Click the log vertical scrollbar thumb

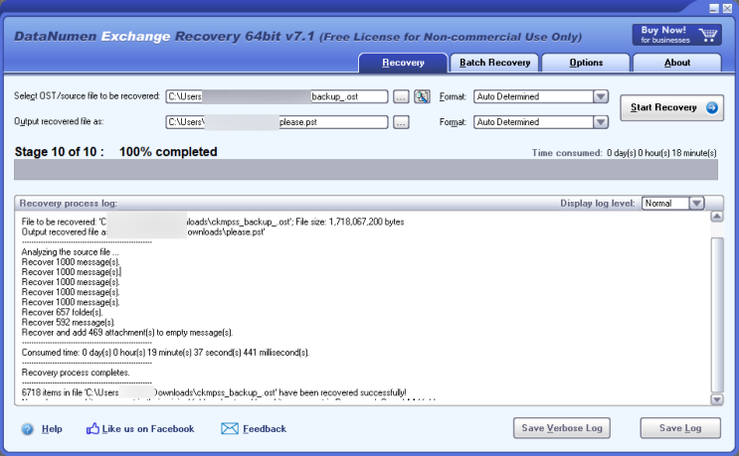coord(717,315)
